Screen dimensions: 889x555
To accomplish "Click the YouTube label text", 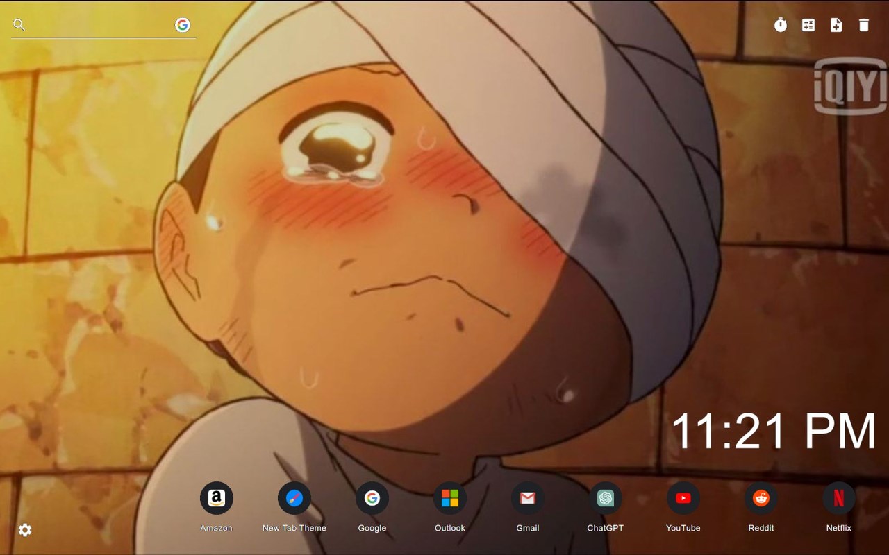I will pyautogui.click(x=683, y=528).
